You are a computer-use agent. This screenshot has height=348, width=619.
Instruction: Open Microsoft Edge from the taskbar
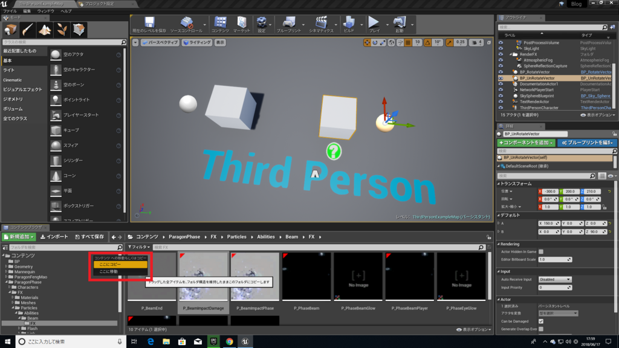[x=151, y=342]
